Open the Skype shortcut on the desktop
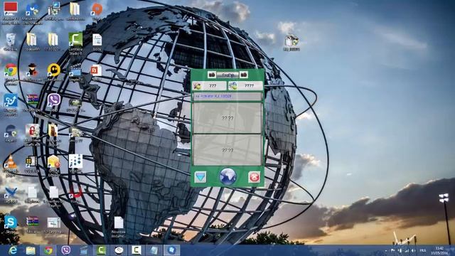Viewport: 455px width, 256px height. tap(11, 223)
